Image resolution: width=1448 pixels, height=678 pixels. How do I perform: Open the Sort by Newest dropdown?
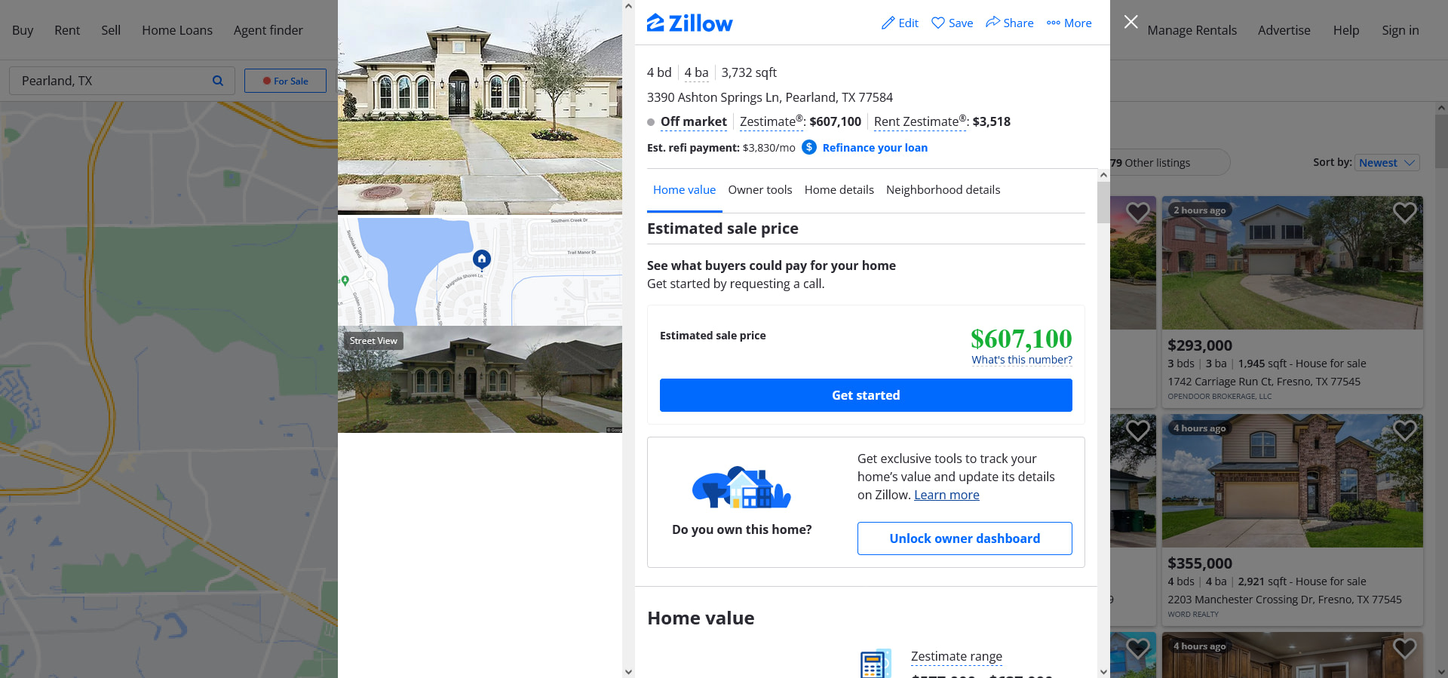tap(1388, 162)
